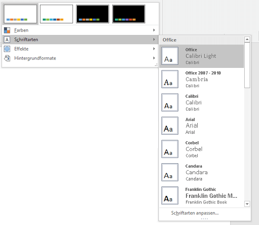Select the Calibri font set entry
The width and height of the screenshot is (259, 225).
pos(202,102)
